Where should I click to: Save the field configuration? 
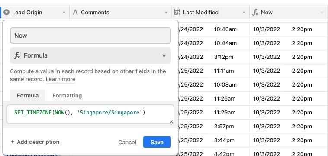[x=157, y=142]
